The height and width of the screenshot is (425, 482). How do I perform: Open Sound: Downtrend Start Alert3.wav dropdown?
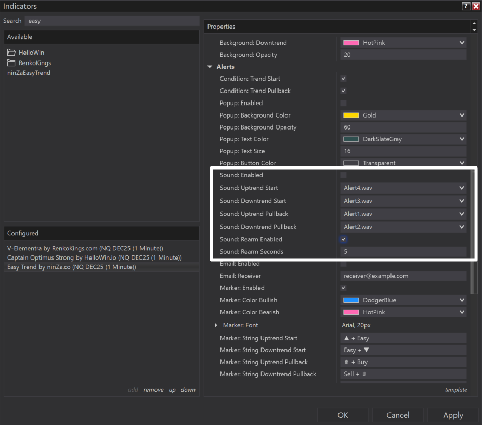[x=403, y=201]
